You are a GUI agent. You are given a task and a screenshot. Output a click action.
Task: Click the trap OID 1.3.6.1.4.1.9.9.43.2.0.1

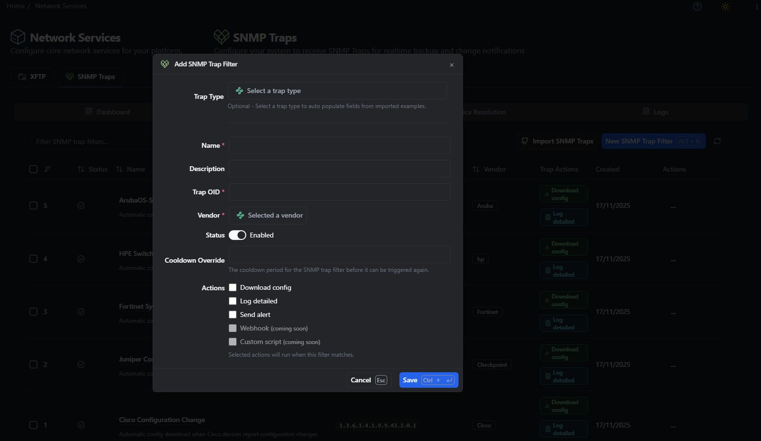pos(378,425)
